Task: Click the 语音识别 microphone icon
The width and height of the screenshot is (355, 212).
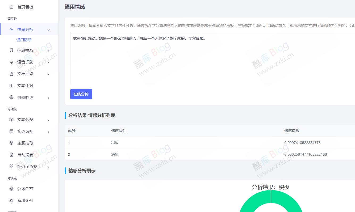Action: [11, 62]
